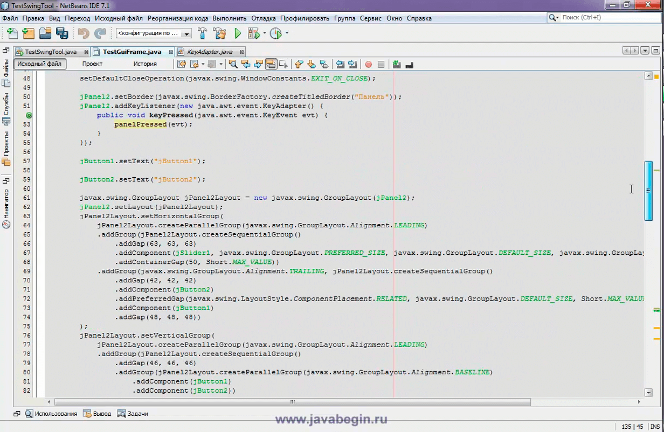Click Stop Macro Recording square icon
This screenshot has height=432, width=664.
381,64
